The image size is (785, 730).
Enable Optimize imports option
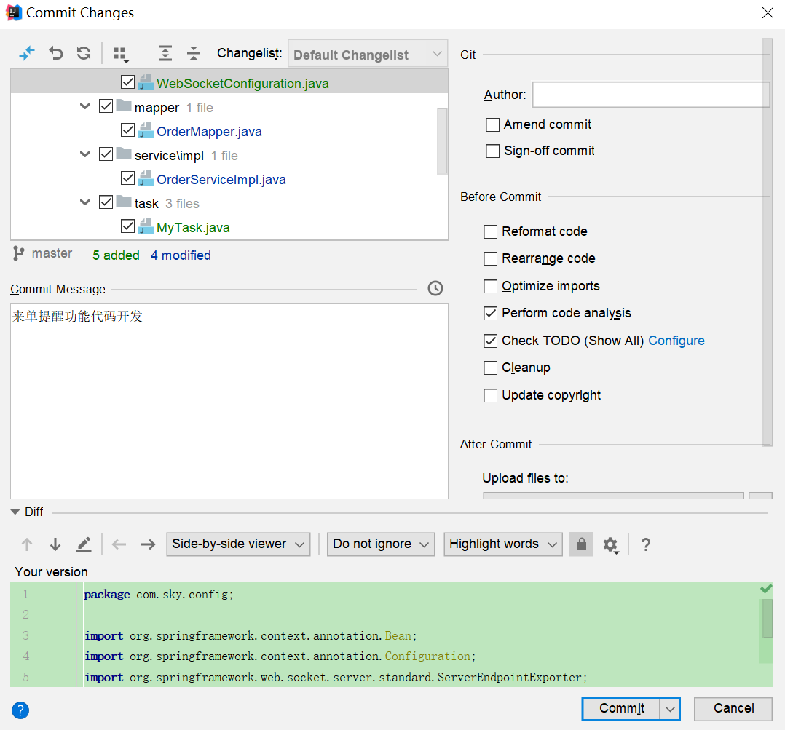coord(491,286)
